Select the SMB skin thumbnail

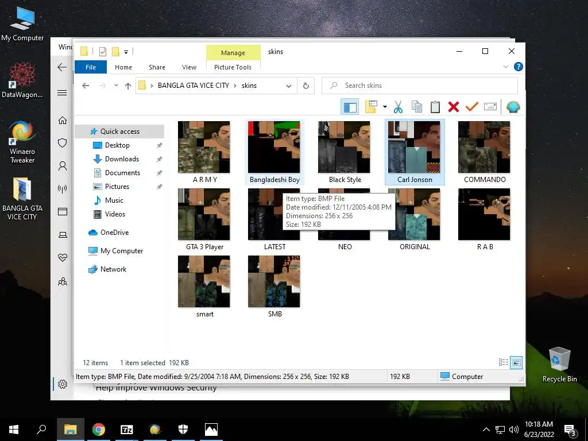point(274,281)
